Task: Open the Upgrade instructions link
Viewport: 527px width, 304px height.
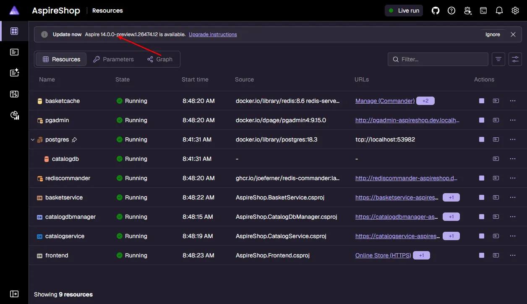Action: click(213, 34)
